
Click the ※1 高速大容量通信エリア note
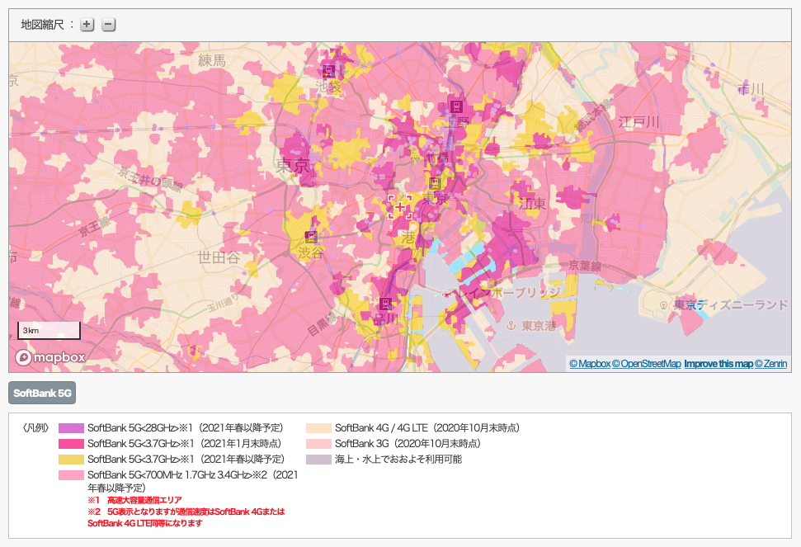(x=134, y=500)
